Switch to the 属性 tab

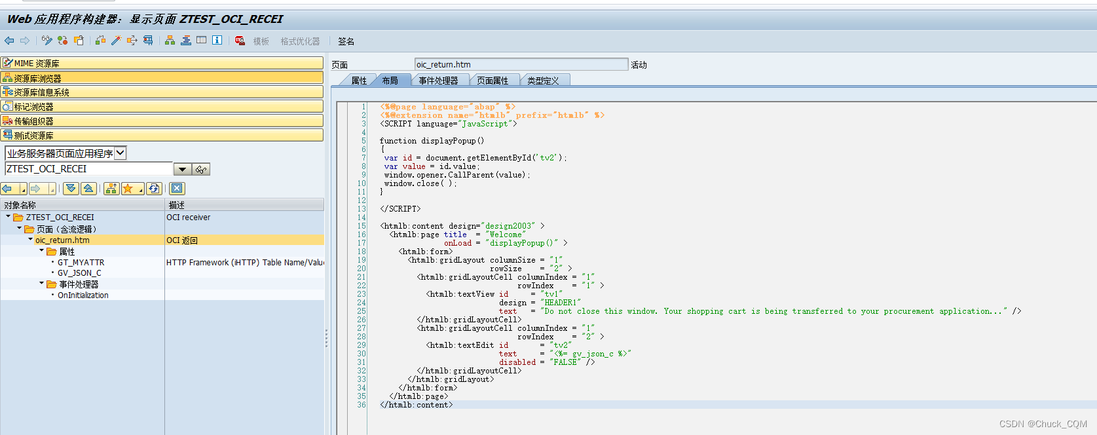(359, 81)
